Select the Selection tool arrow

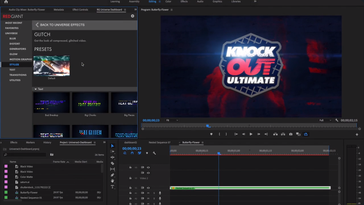(112, 146)
